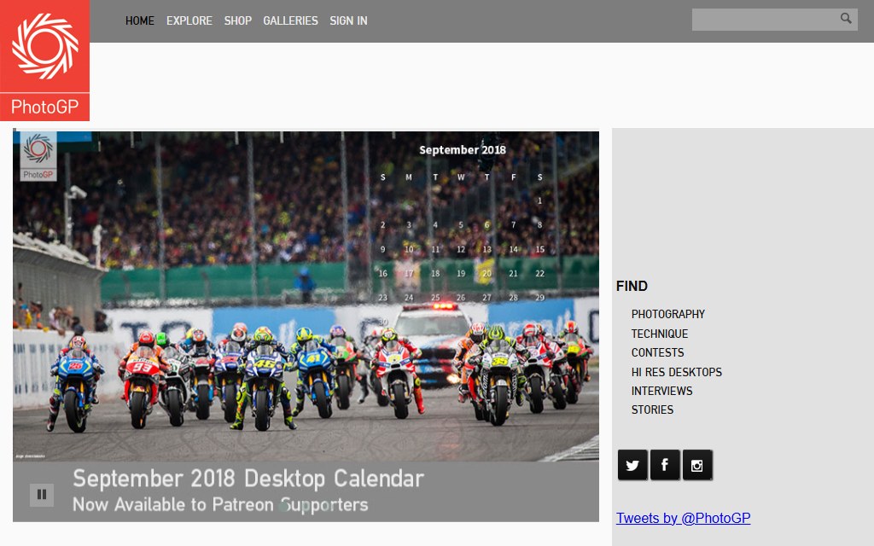Screen dimensions: 874x546
Task: Open the INTERVIEWS category link
Action: coord(662,391)
